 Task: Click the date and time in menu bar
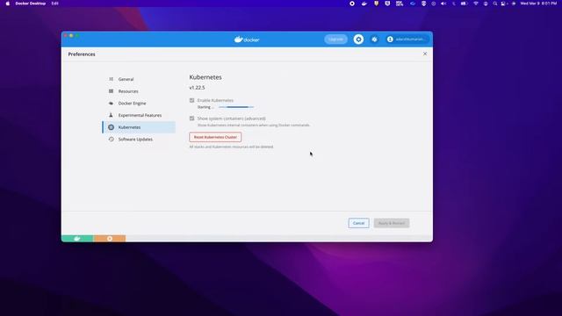(538, 4)
